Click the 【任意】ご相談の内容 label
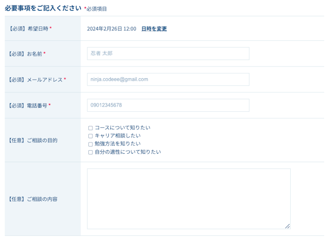The image size is (327, 239). [33, 199]
